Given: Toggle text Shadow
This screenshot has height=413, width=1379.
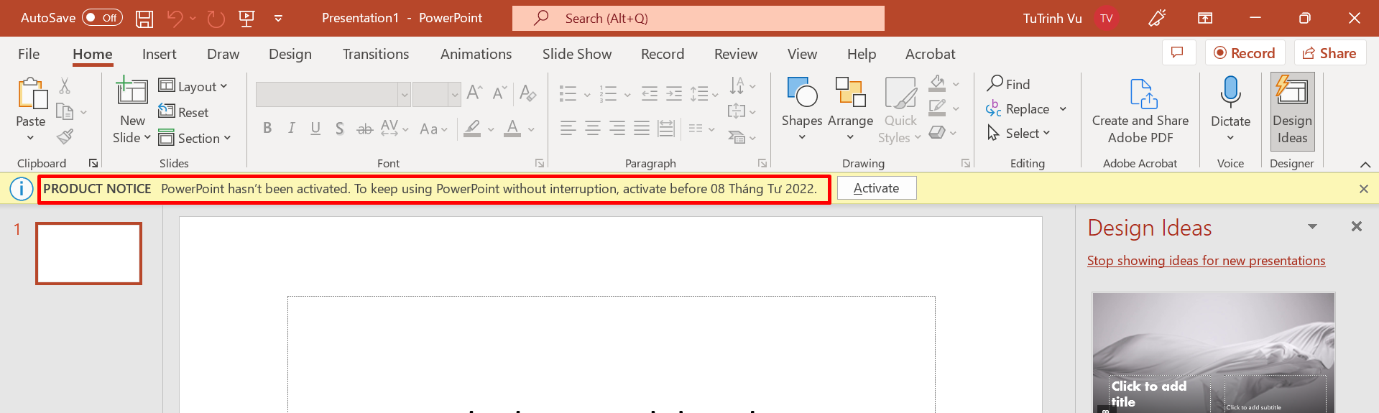Looking at the screenshot, I should coord(340,129).
